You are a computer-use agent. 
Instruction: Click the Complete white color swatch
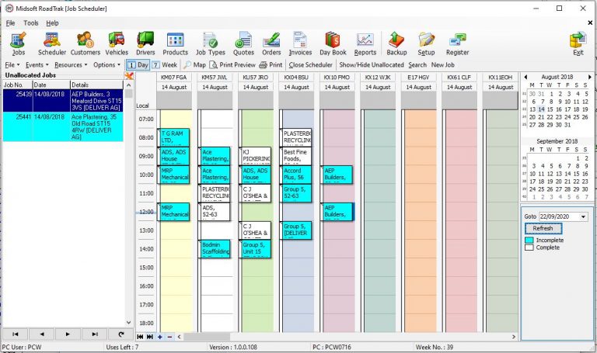pos(529,247)
